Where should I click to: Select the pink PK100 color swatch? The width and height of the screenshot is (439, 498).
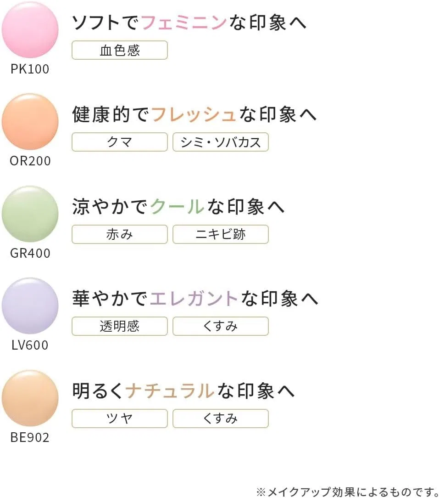coord(30,29)
